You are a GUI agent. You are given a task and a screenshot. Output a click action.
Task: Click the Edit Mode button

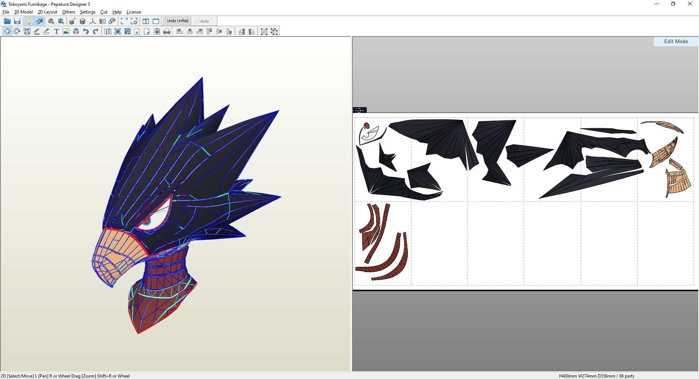pyautogui.click(x=676, y=42)
